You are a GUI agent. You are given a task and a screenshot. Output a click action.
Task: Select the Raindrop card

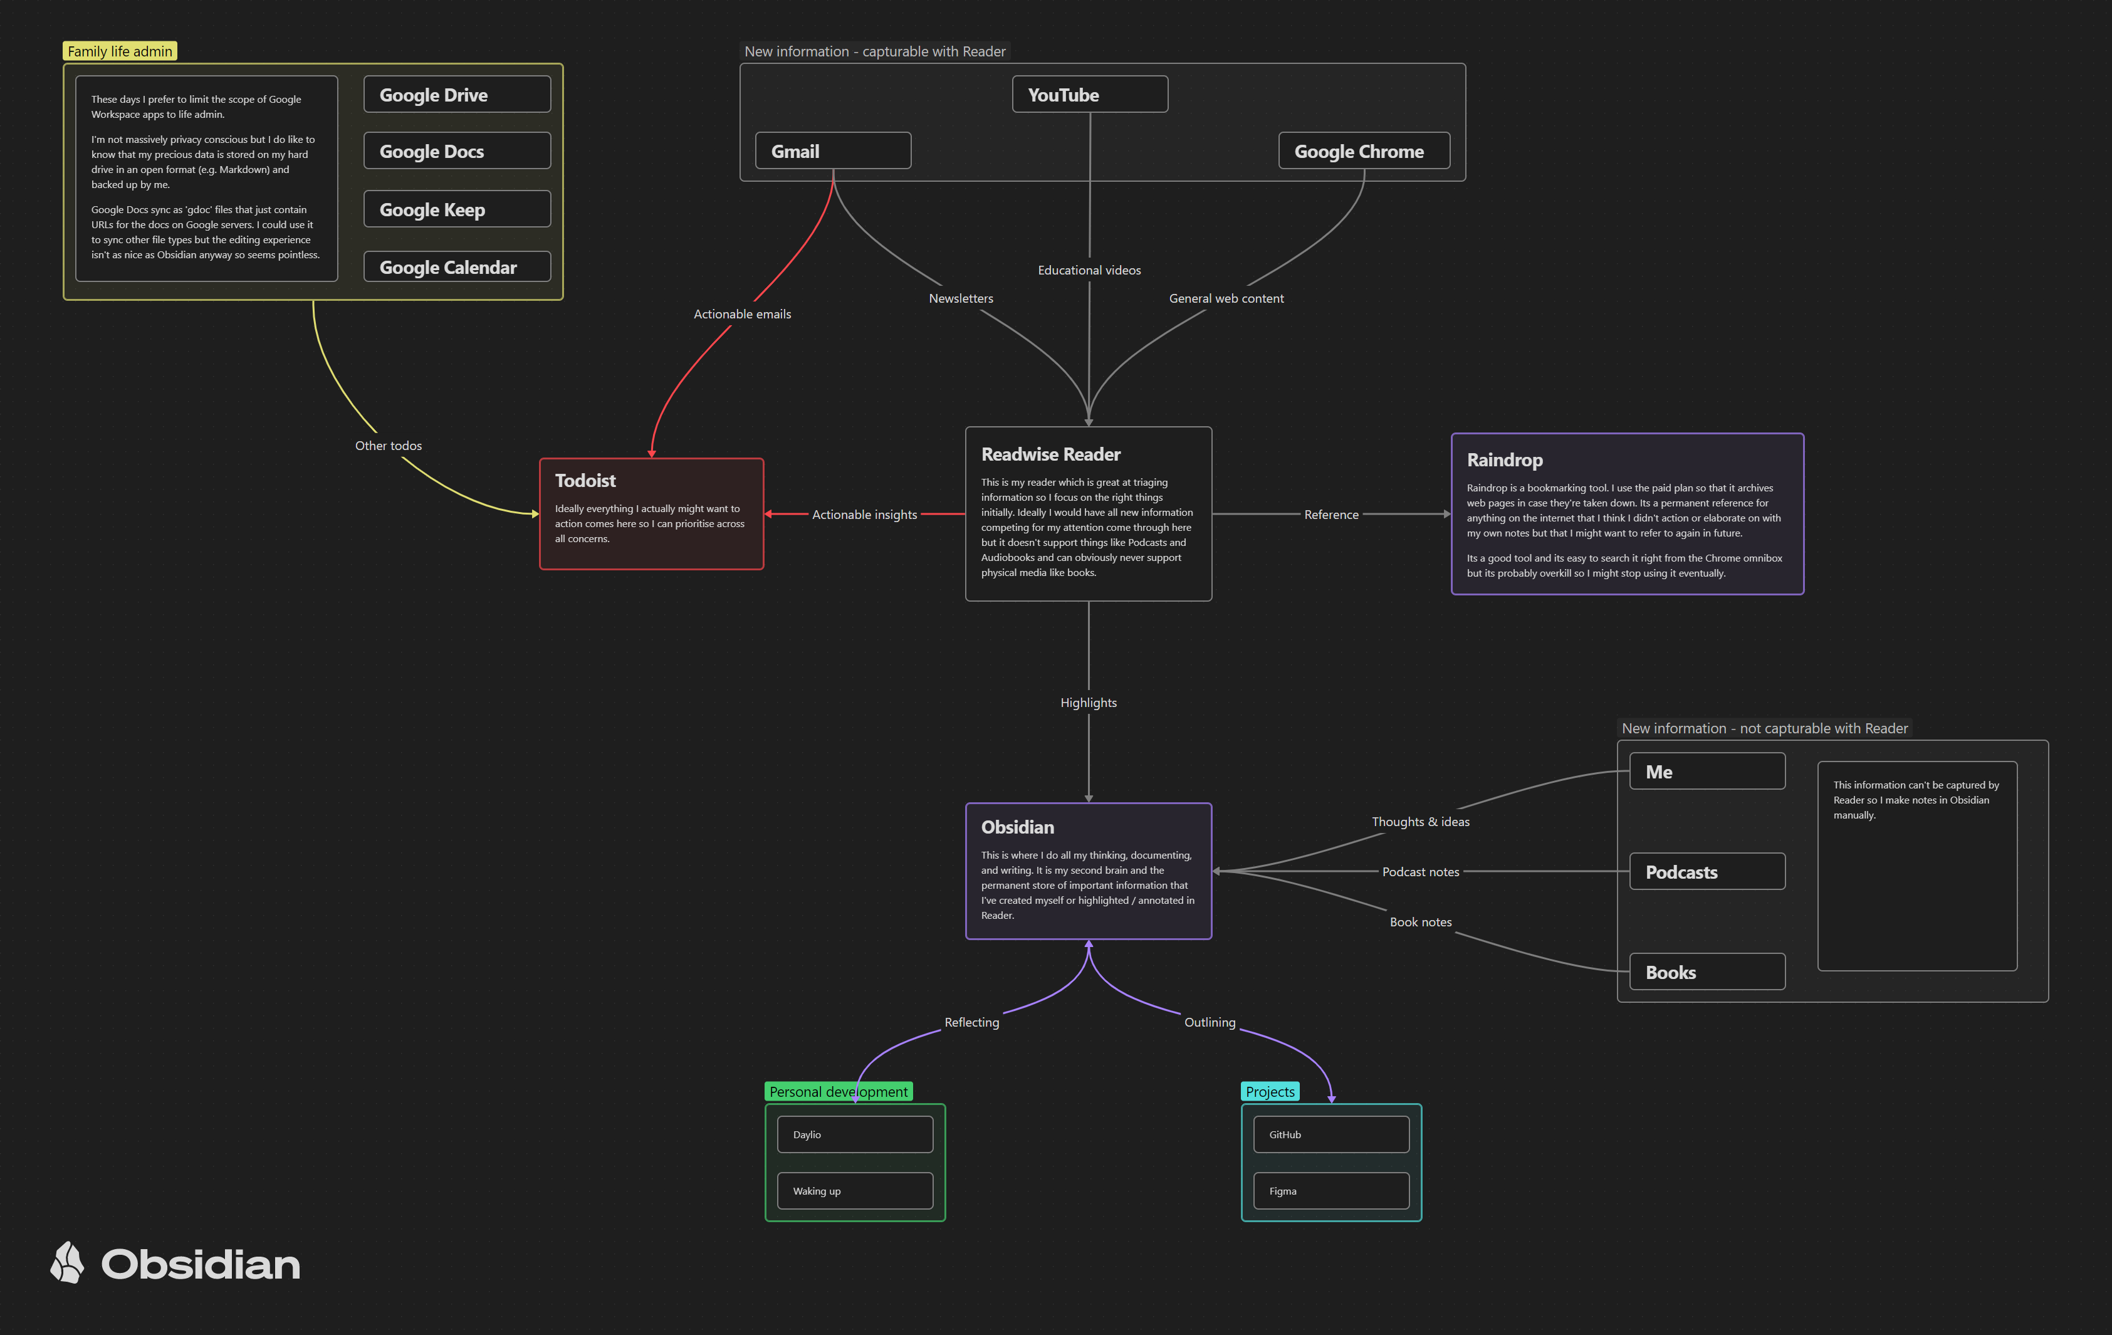1627,514
